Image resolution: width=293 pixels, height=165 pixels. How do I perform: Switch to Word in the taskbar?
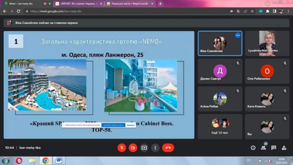pos(59,161)
